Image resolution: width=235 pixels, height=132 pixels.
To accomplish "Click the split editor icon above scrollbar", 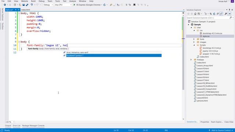I will coord(183,13).
